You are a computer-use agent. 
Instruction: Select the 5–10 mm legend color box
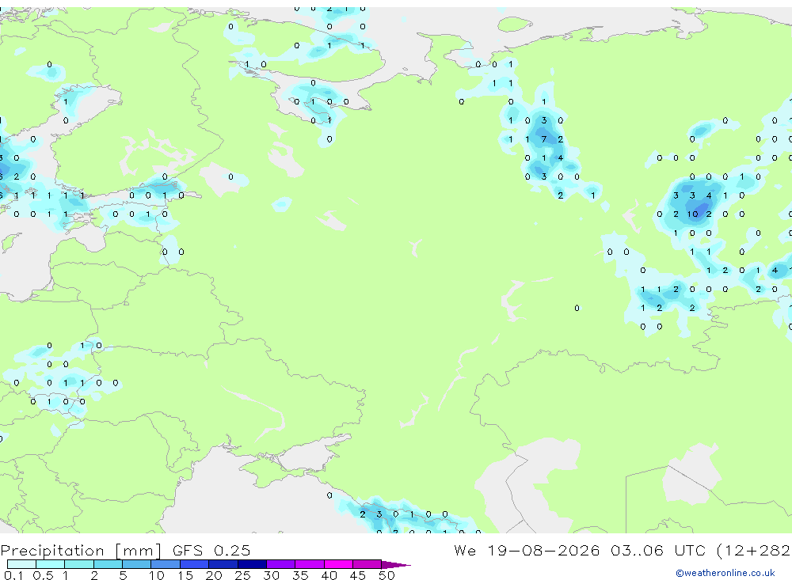(136, 564)
